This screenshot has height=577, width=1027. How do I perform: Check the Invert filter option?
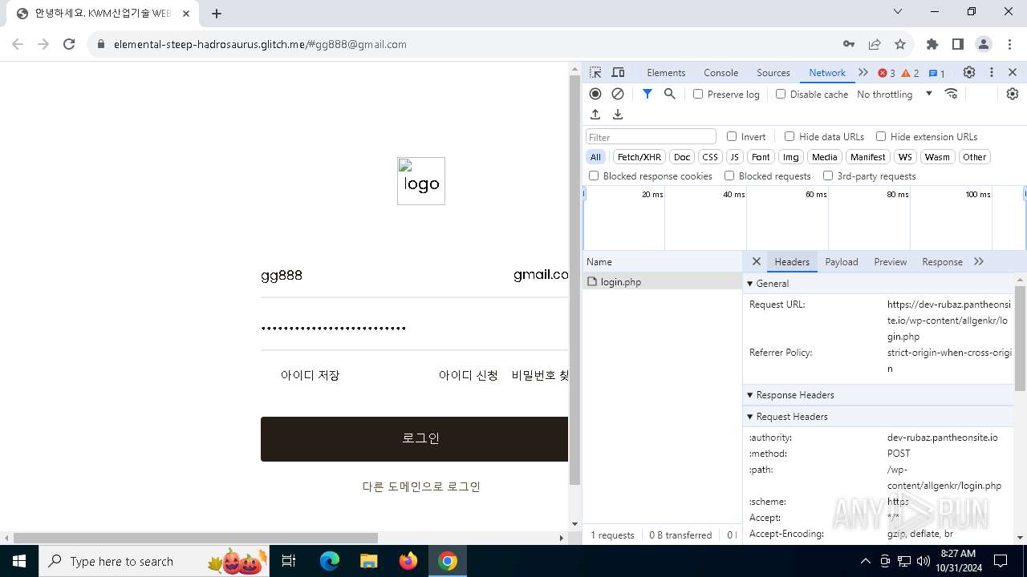coord(732,136)
